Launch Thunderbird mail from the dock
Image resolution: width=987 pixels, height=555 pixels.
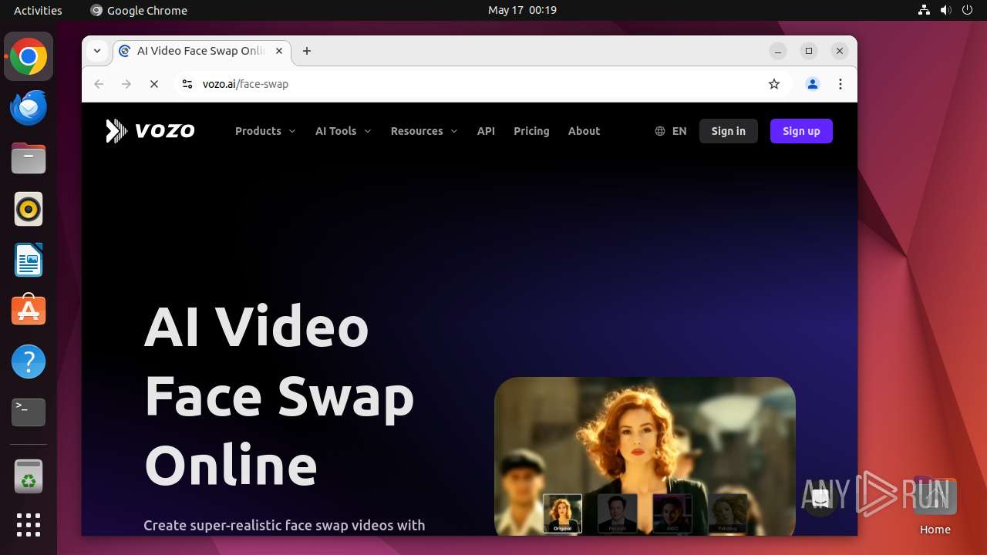pyautogui.click(x=29, y=108)
